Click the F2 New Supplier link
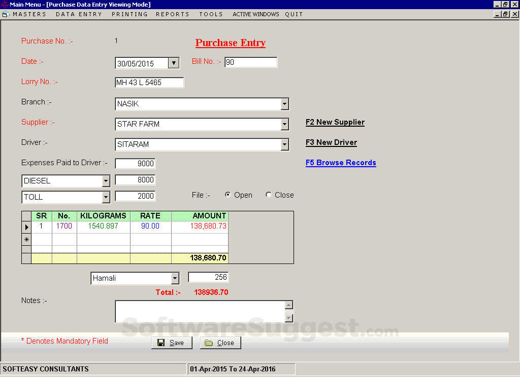 coord(335,122)
